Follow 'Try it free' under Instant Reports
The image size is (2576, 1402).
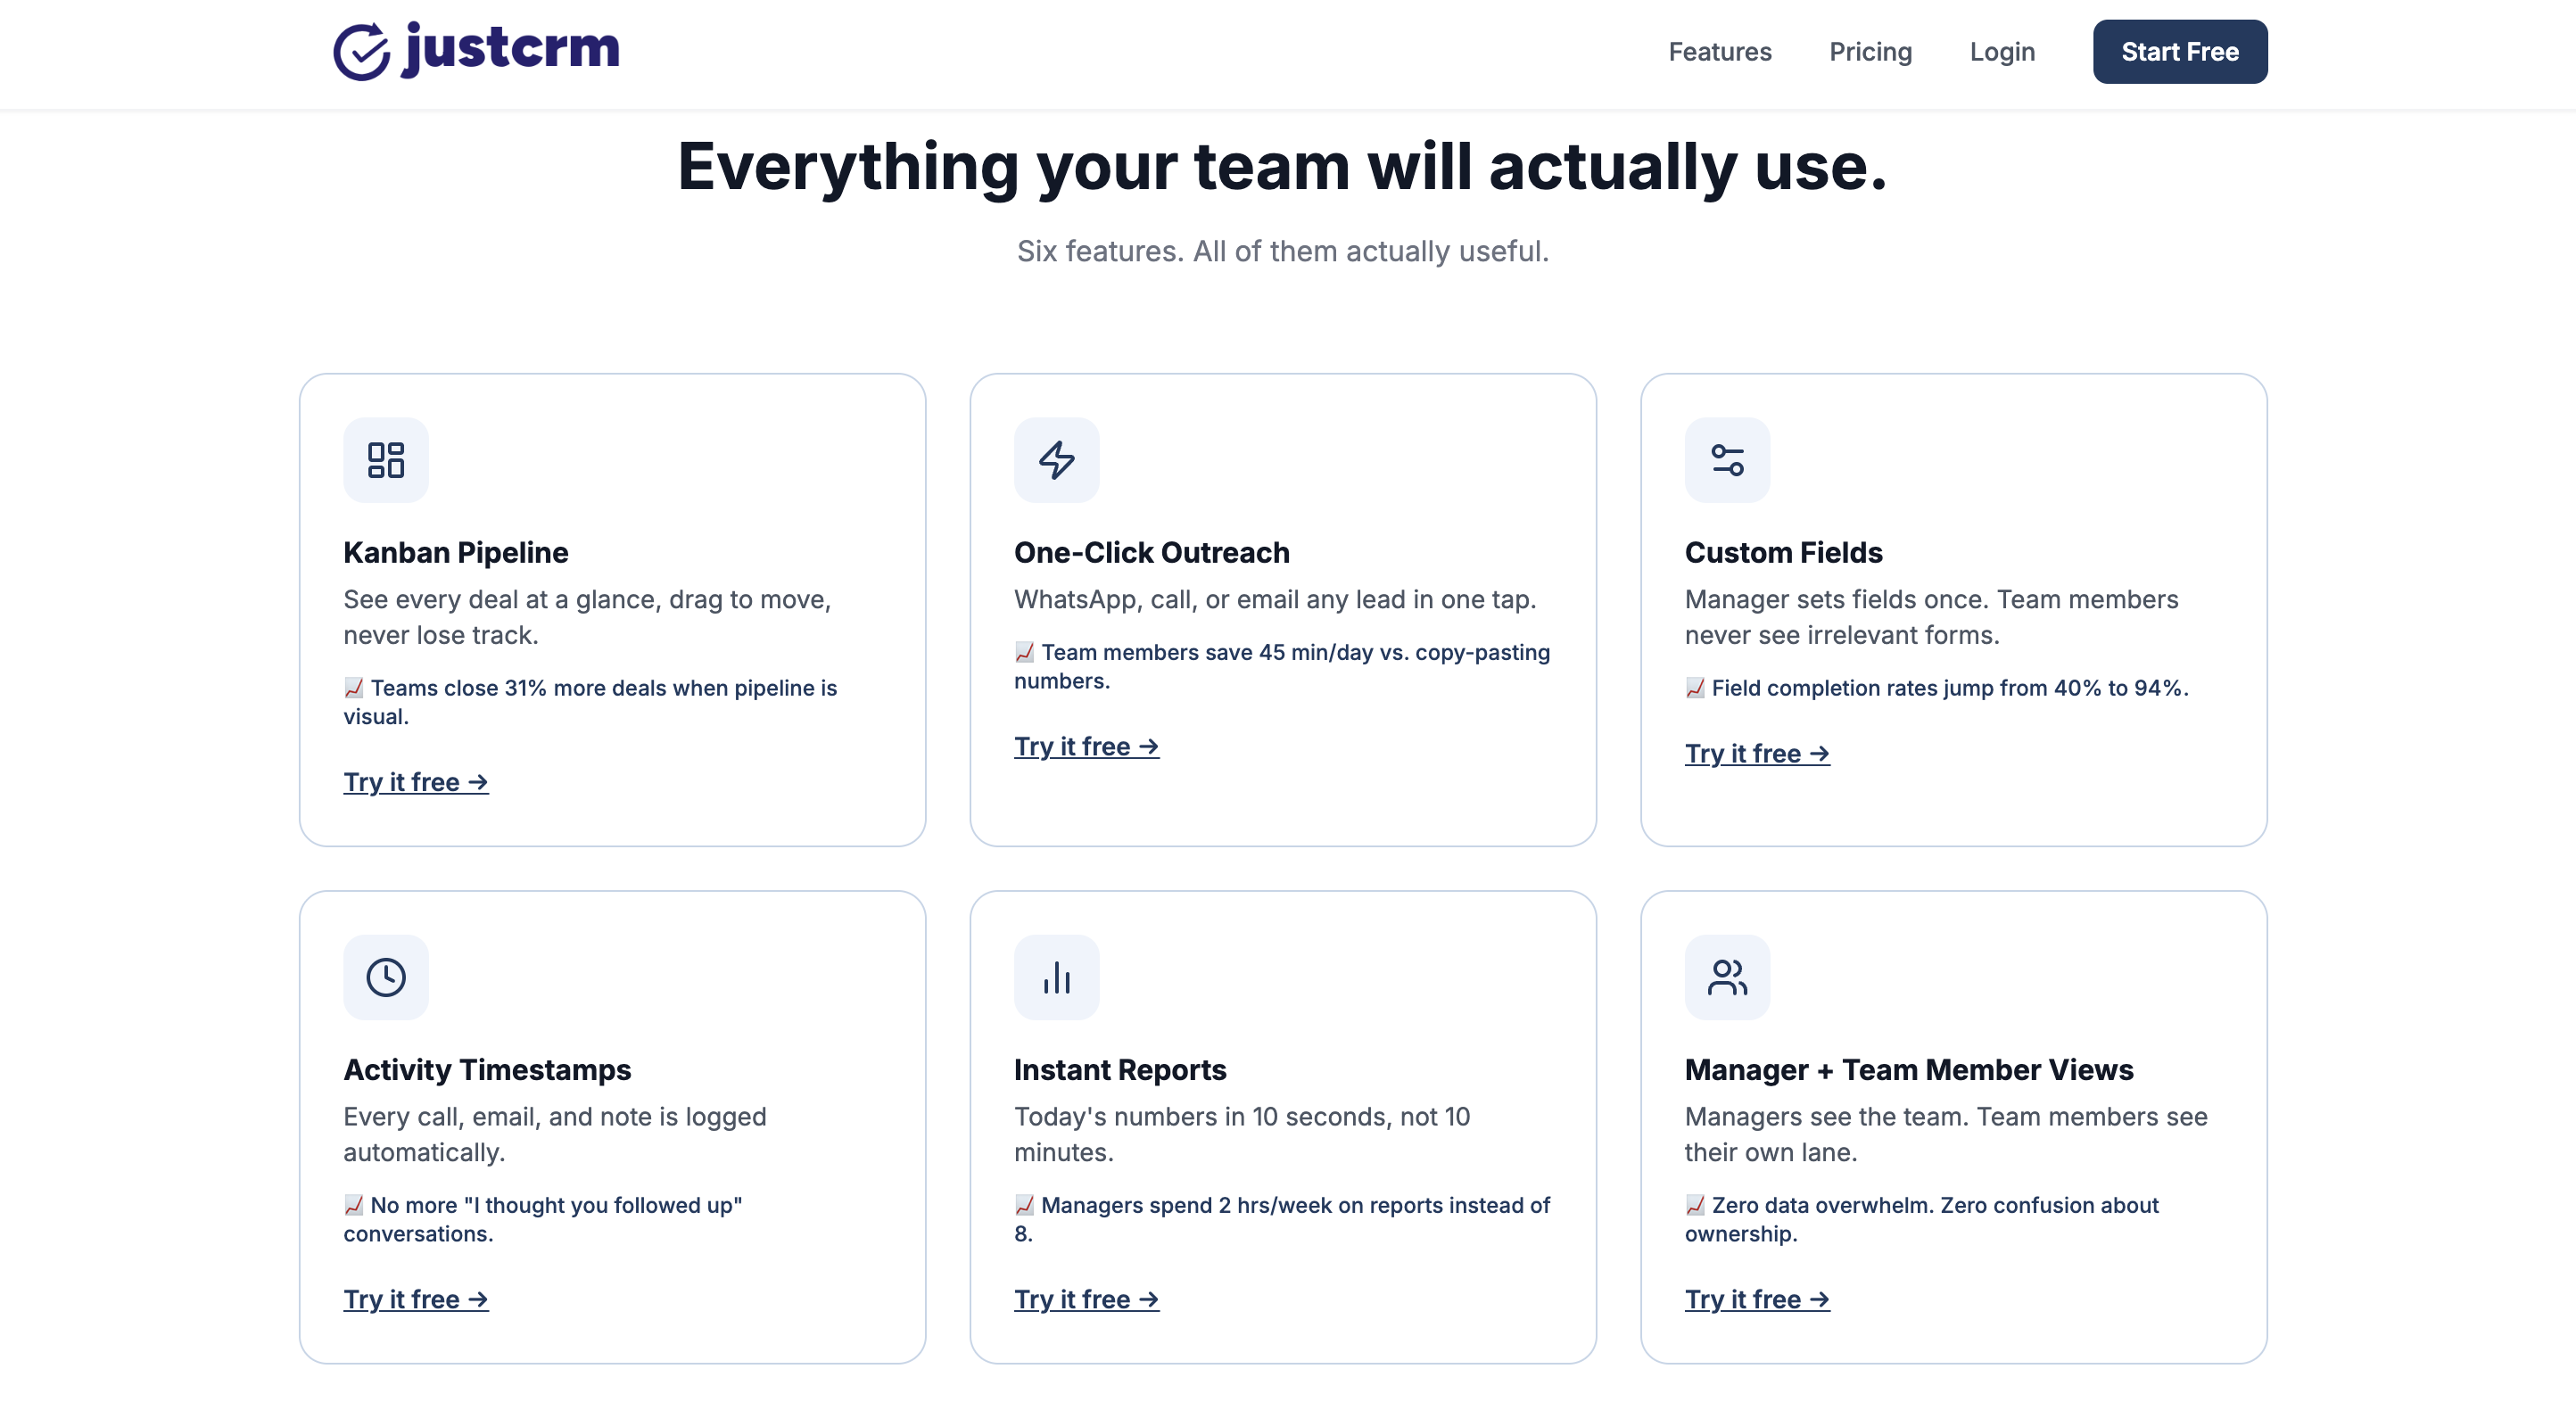[1086, 1299]
